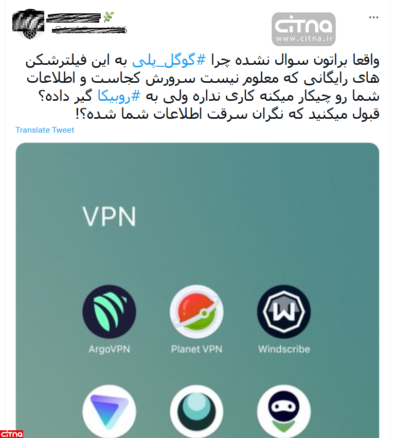396x438 pixels.
Task: Open the Planet VPN app icon
Action: (196, 312)
